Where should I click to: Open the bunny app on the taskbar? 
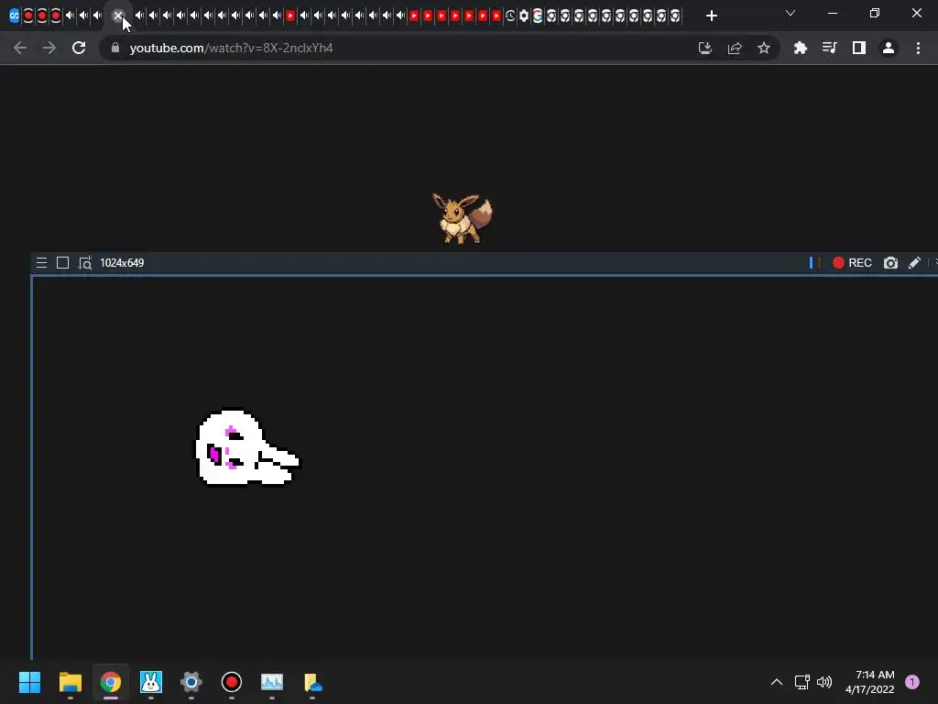coord(151,682)
